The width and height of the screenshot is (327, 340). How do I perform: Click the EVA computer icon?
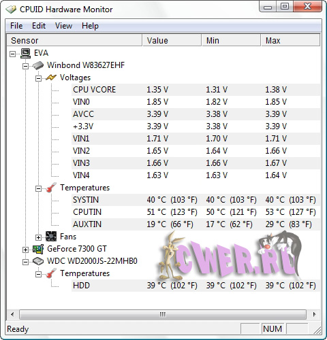pyautogui.click(x=25, y=53)
